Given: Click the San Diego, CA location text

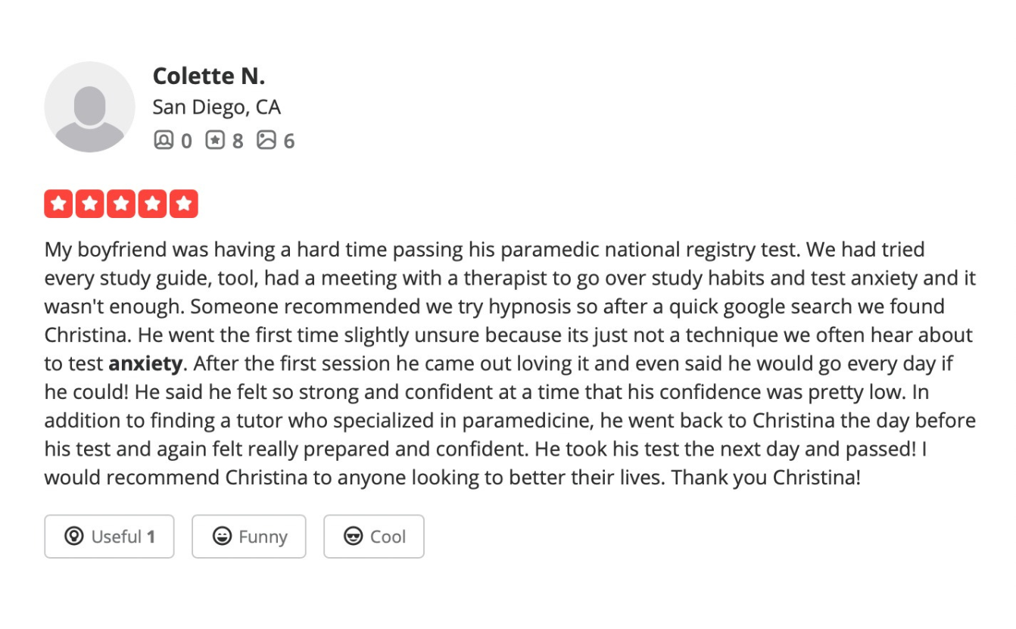Looking at the screenshot, I should [217, 107].
